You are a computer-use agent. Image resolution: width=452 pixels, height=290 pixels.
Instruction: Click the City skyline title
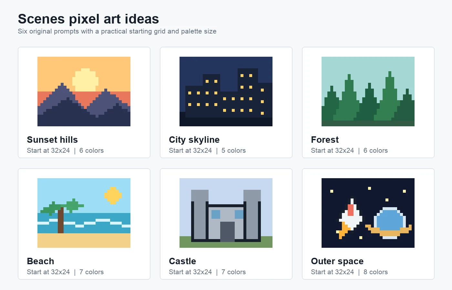point(194,140)
